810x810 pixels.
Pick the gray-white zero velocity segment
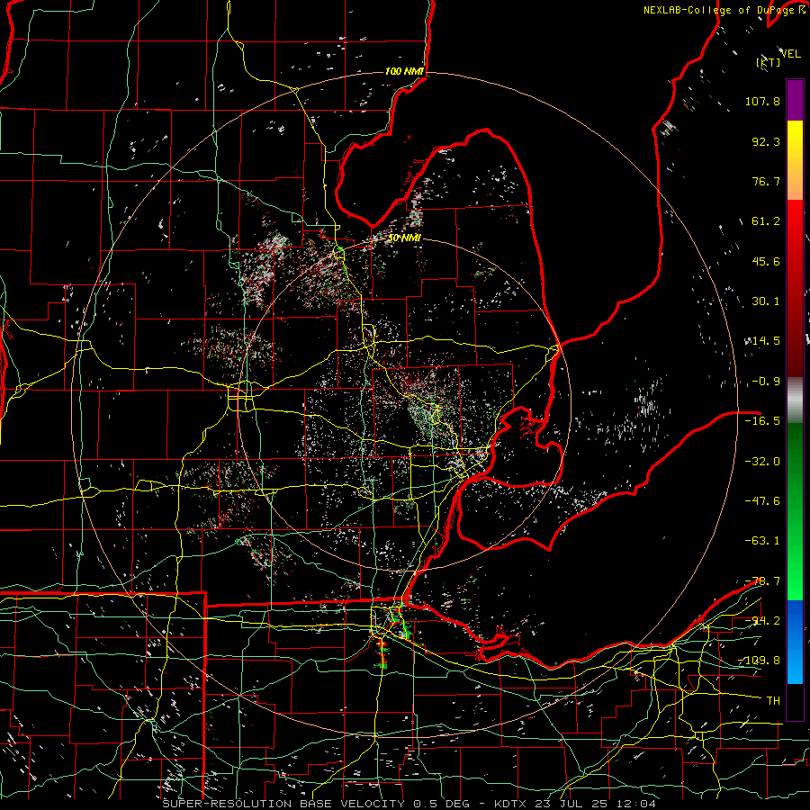coord(795,400)
